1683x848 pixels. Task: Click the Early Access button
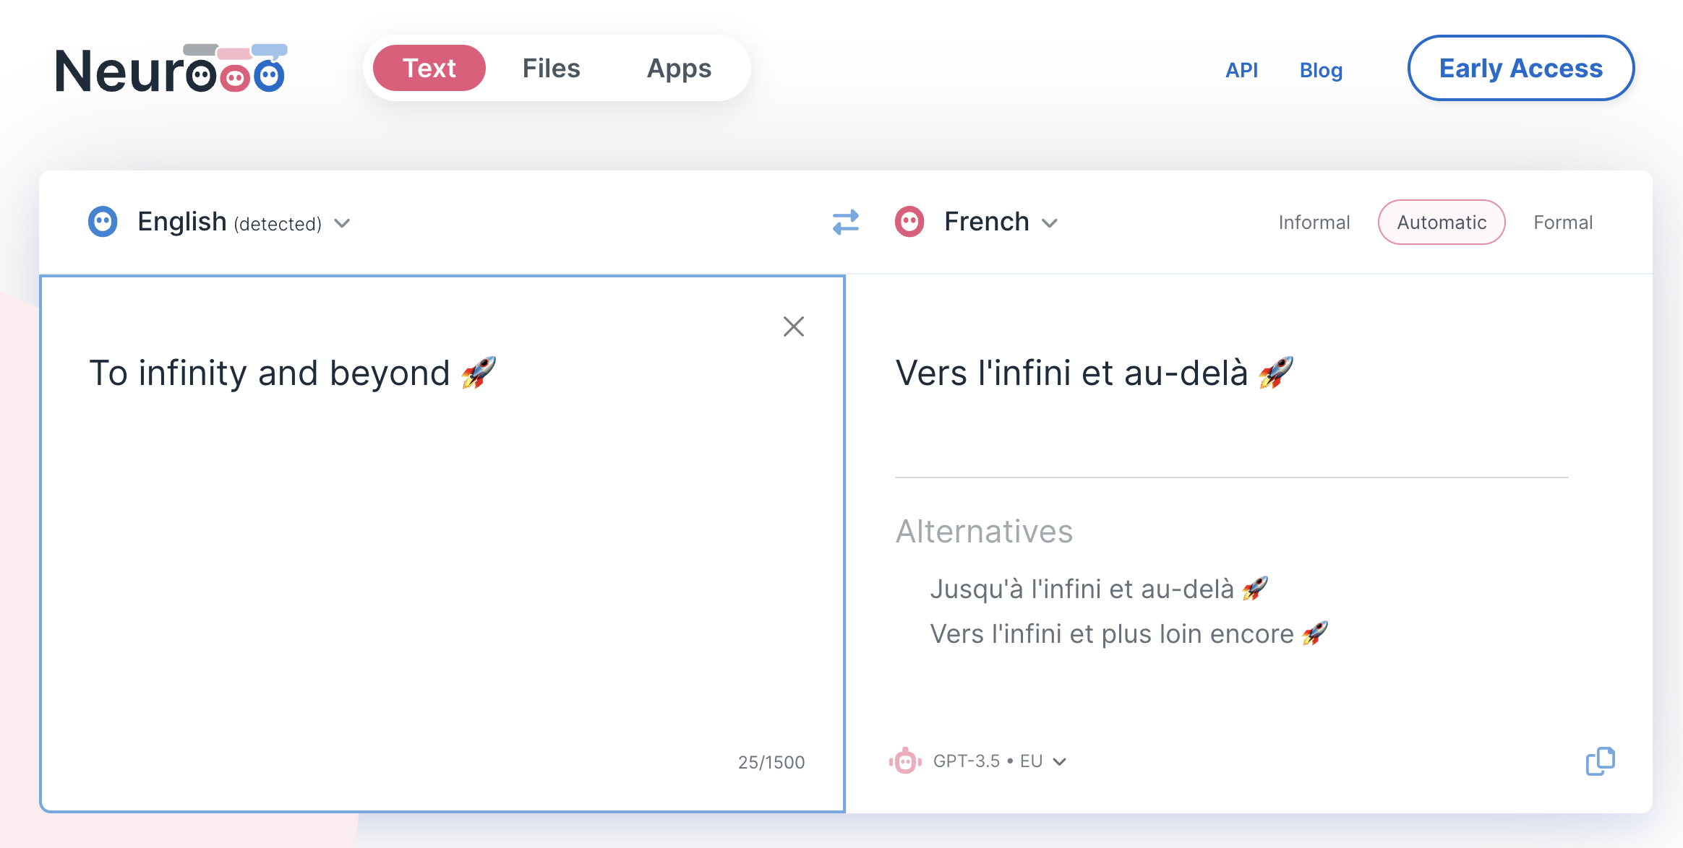tap(1520, 68)
